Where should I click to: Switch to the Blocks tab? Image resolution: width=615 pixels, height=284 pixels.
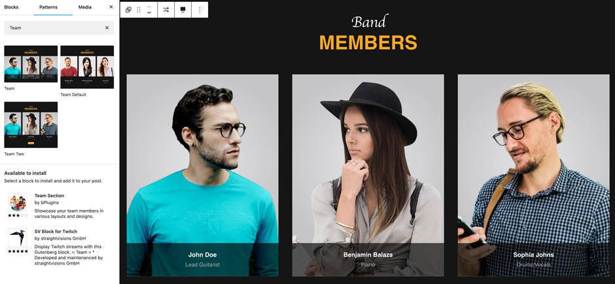(11, 7)
